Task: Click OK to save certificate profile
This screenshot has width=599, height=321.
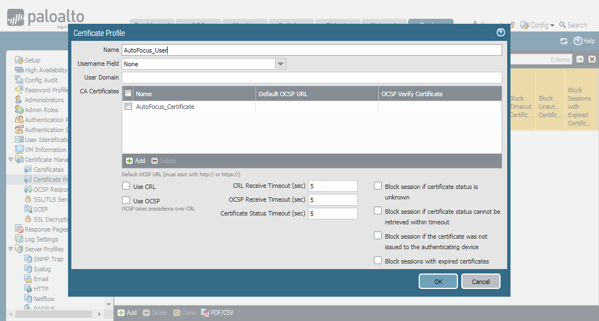Action: pyautogui.click(x=438, y=281)
